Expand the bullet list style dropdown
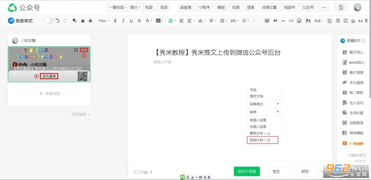 (248, 21)
